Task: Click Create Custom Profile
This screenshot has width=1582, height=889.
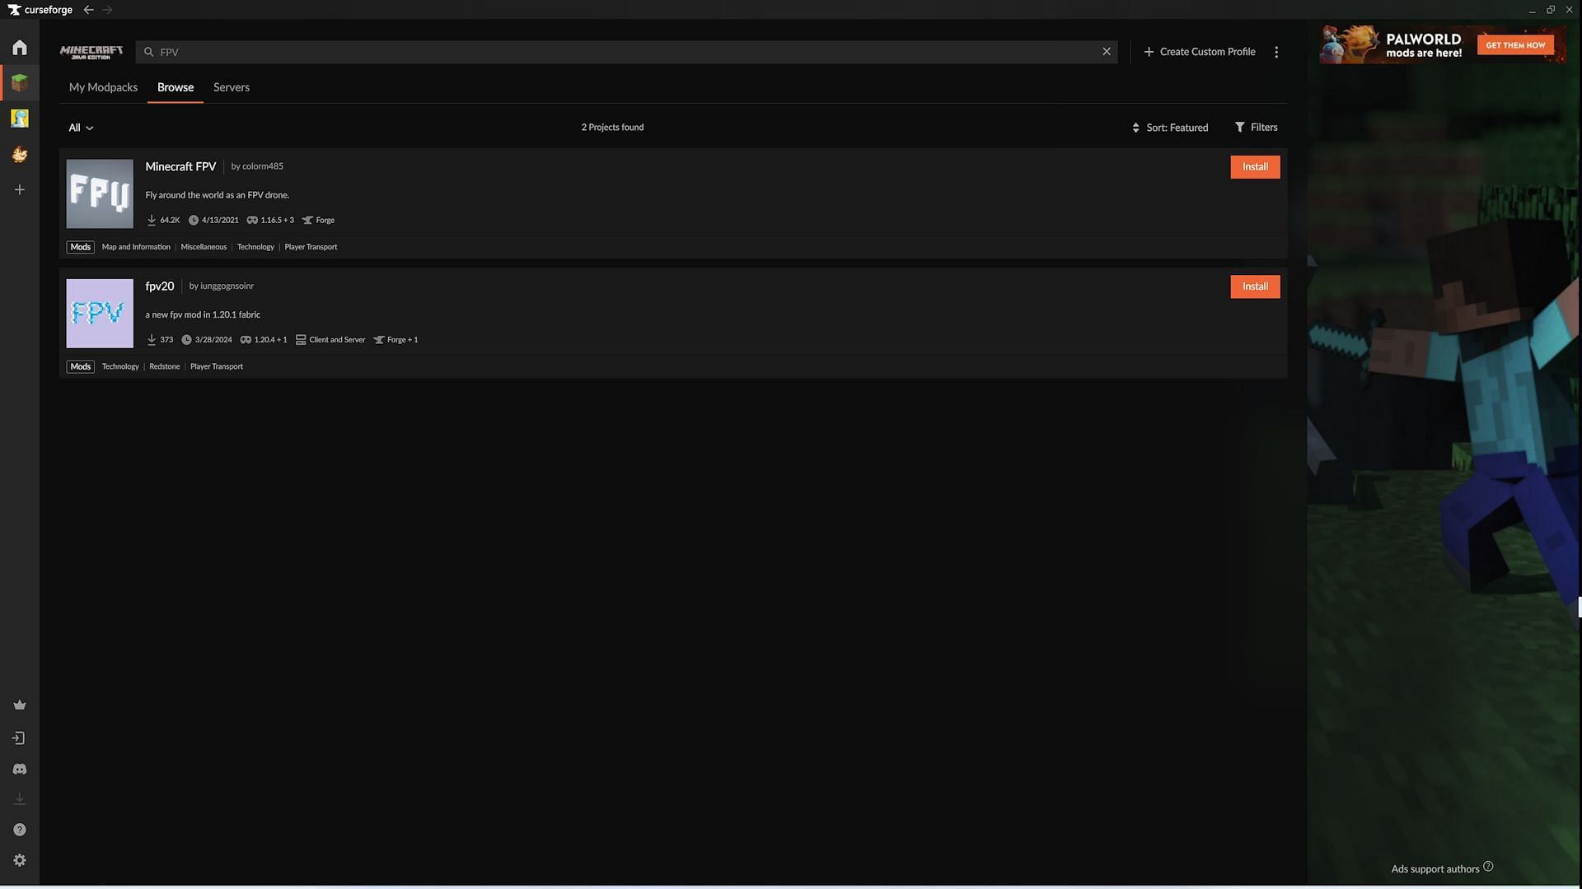Action: click(x=1200, y=52)
